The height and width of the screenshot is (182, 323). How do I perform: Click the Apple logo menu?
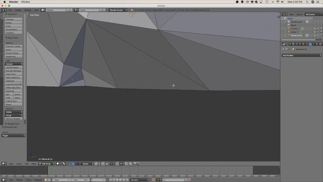5,2
